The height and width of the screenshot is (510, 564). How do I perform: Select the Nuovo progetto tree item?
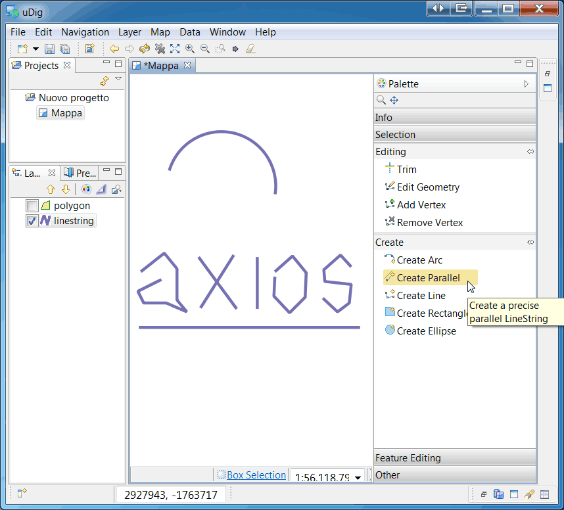[67, 98]
